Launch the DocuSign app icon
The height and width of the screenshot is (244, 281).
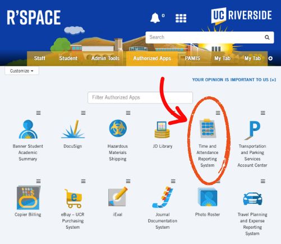[73, 129]
